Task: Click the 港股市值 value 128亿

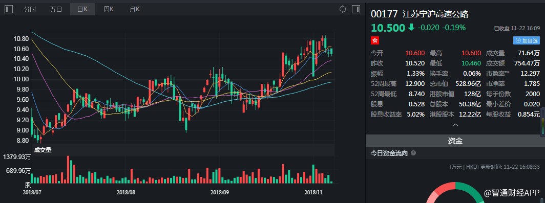Action: [x=473, y=94]
